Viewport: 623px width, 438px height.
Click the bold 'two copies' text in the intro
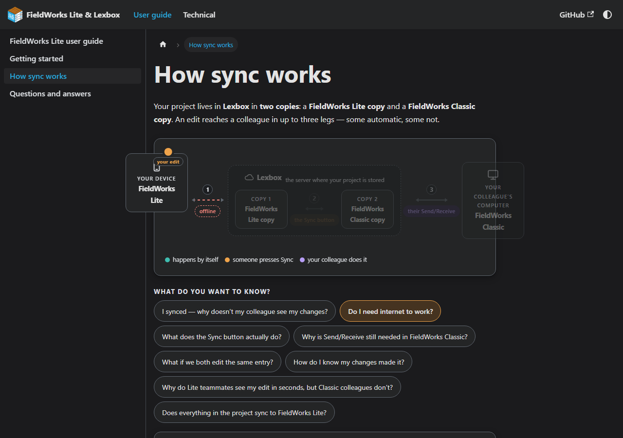(x=278, y=106)
